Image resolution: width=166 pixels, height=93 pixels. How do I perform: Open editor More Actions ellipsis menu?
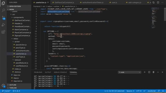click(162, 2)
